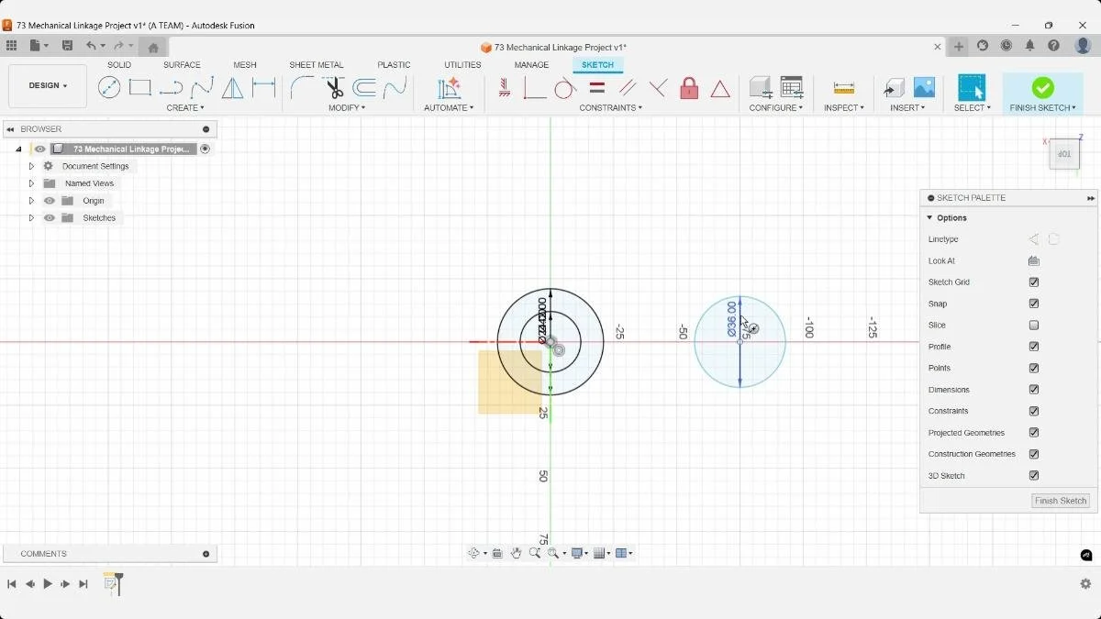Click the ViewCube in the canvas corner
The height and width of the screenshot is (619, 1101).
click(1064, 154)
